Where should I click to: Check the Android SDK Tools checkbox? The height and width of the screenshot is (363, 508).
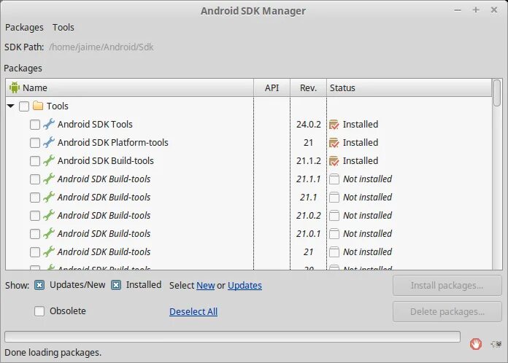click(x=34, y=125)
